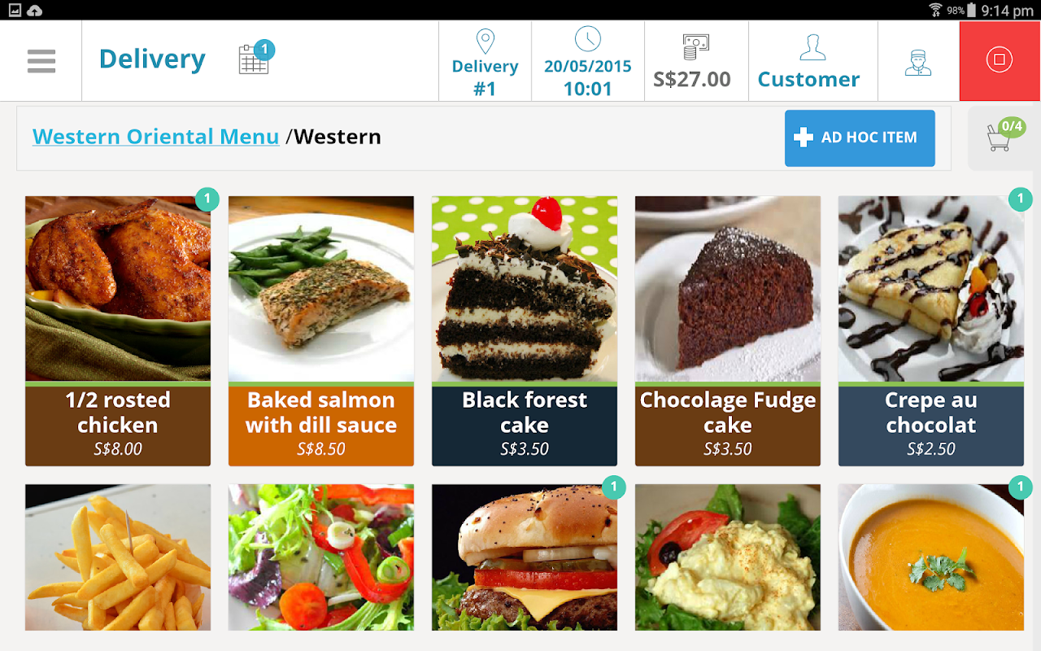1041x651 pixels.
Task: Tap the Delivery #1 location pin
Action: (x=485, y=61)
